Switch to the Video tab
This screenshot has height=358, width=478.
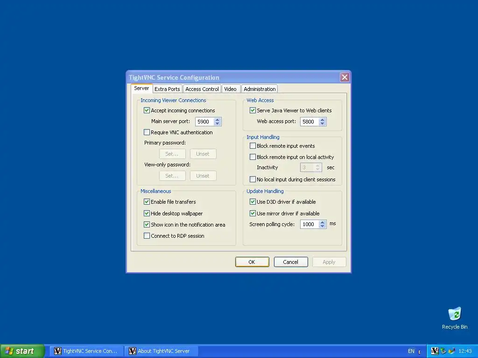click(x=231, y=89)
